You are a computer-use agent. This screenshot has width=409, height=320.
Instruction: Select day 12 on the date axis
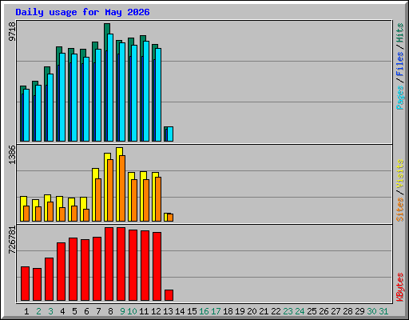156,311
